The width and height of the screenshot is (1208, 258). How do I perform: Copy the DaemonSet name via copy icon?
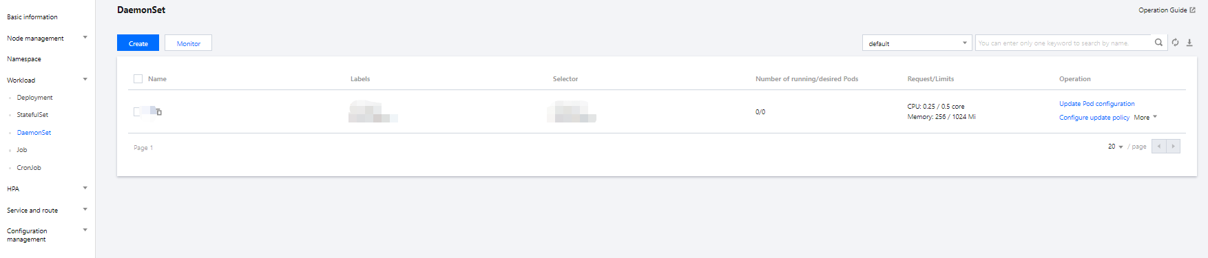pos(159,112)
